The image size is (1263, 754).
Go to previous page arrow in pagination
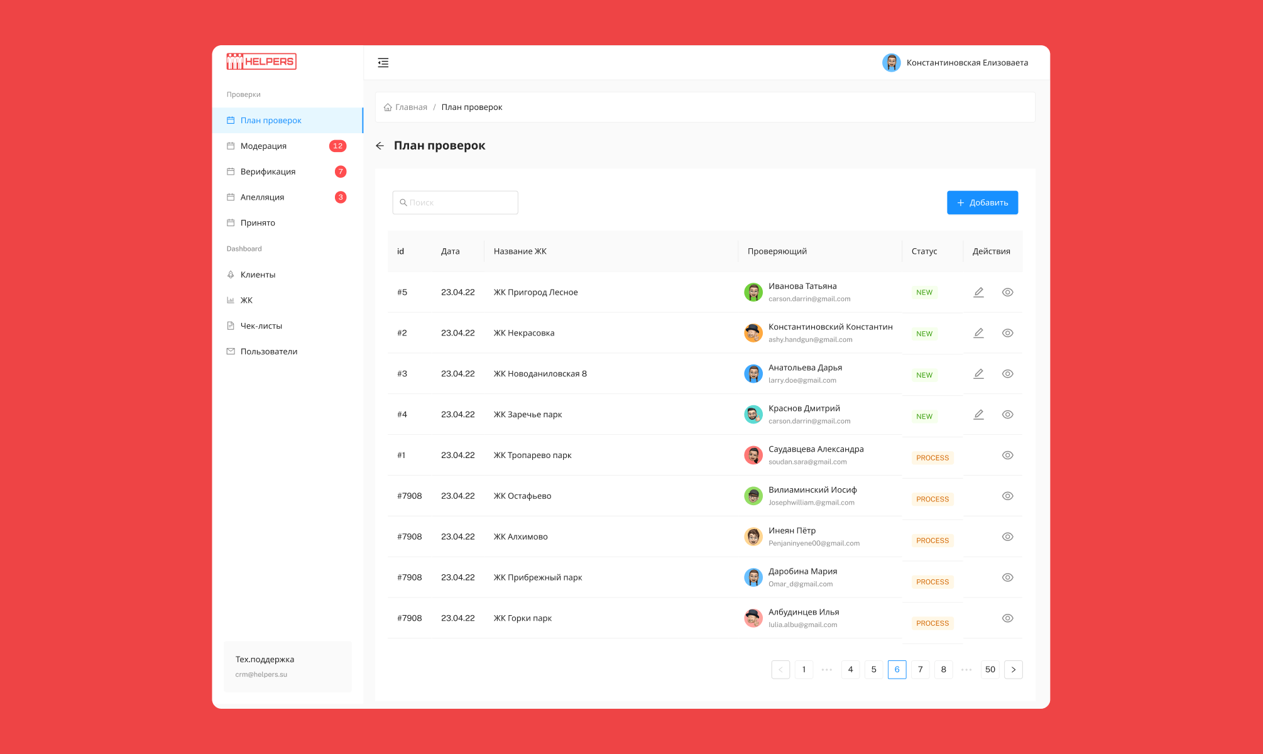pos(780,670)
